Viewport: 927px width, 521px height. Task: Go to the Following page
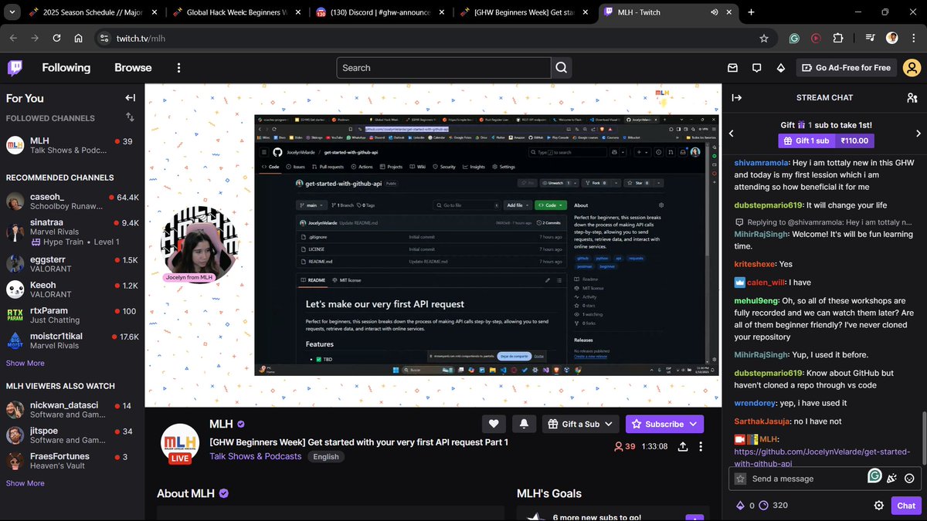(x=66, y=68)
